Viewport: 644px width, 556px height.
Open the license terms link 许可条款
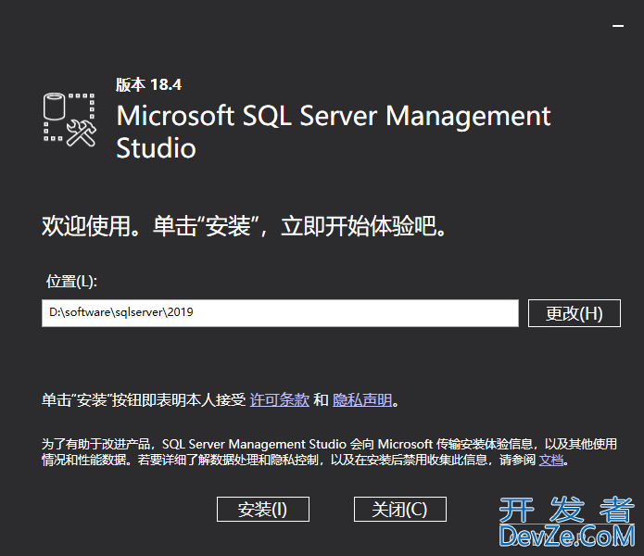[x=279, y=399]
